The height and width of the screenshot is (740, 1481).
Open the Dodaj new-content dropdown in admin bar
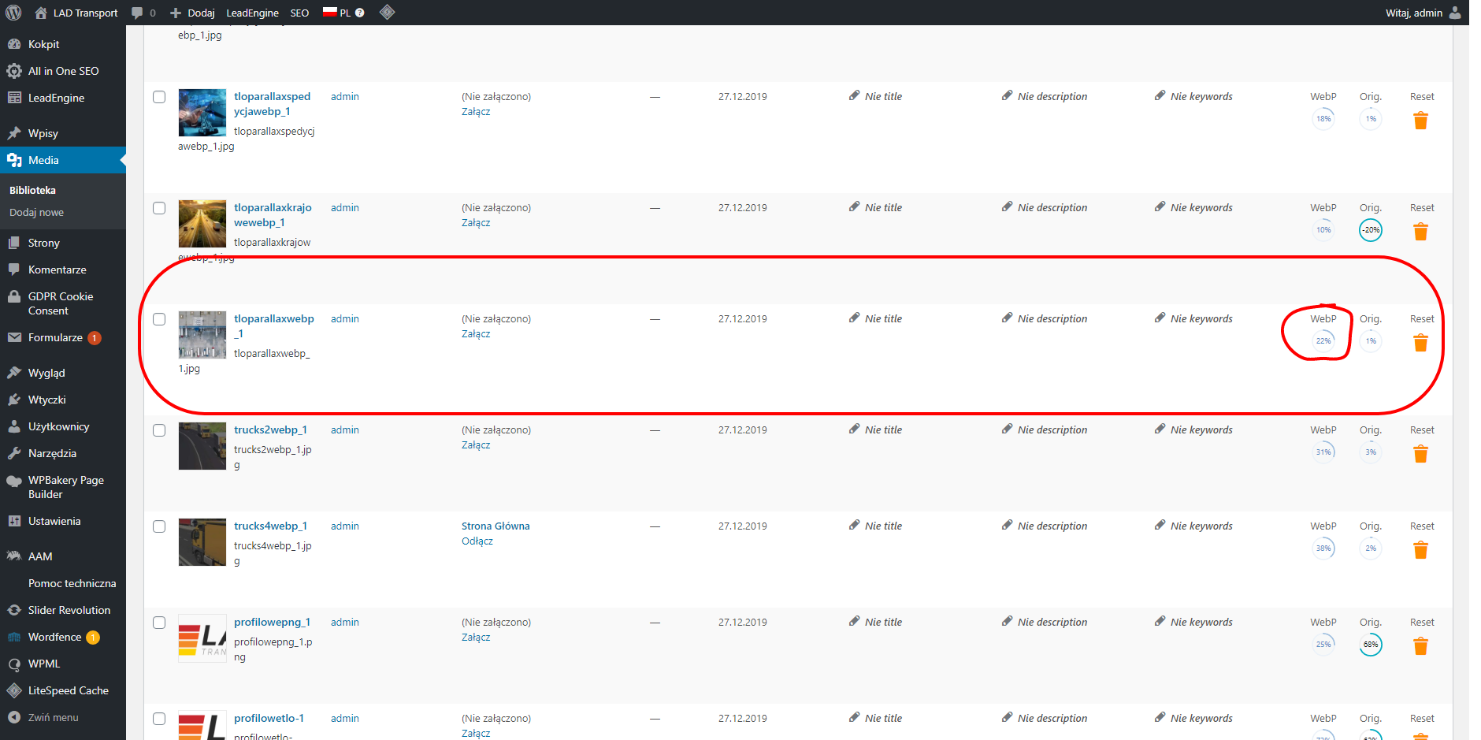pos(192,13)
